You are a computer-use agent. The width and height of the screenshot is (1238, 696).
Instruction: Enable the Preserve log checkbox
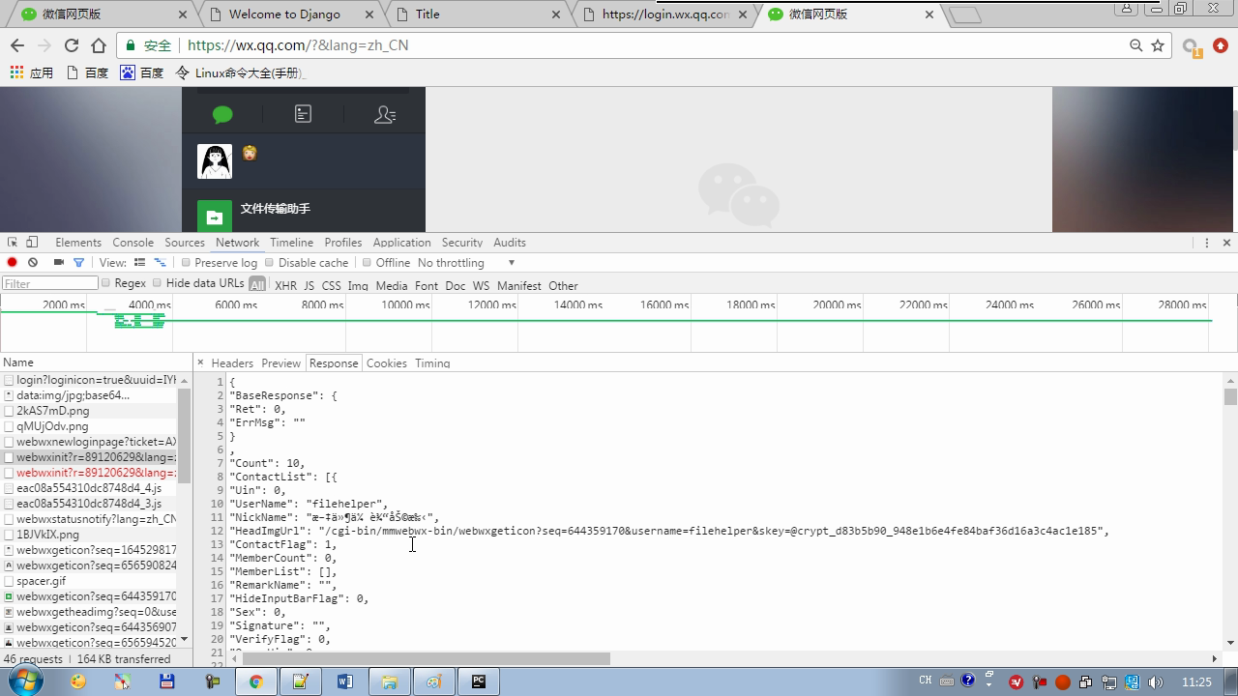point(186,262)
